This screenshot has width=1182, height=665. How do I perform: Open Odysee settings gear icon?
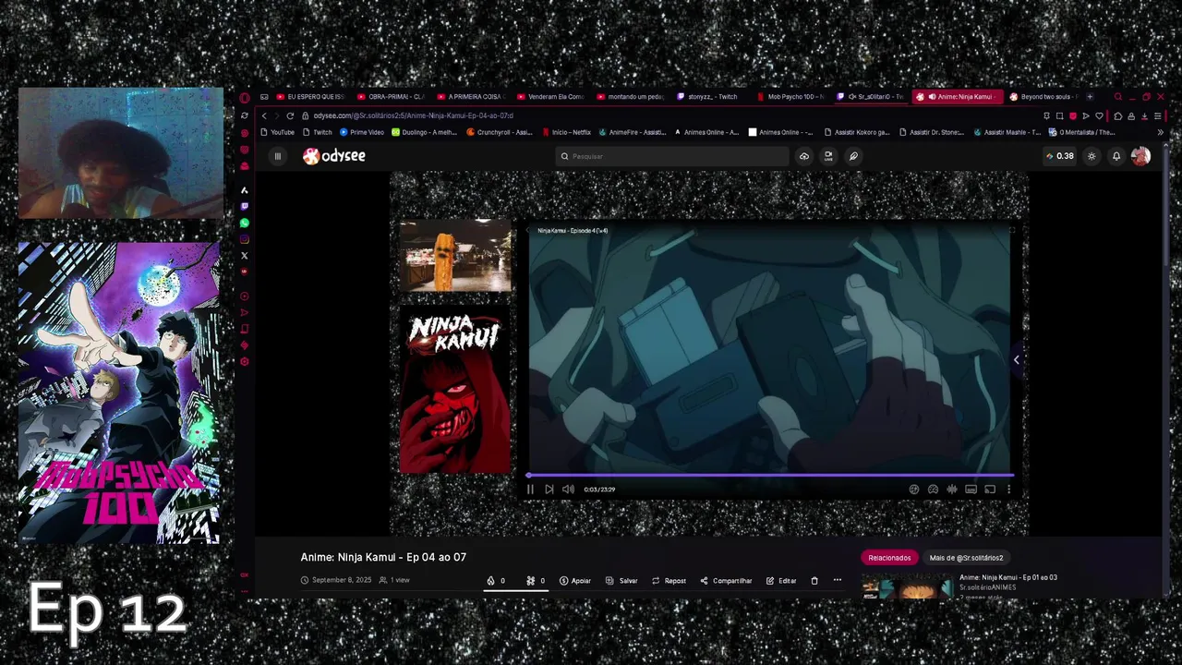[1092, 156]
